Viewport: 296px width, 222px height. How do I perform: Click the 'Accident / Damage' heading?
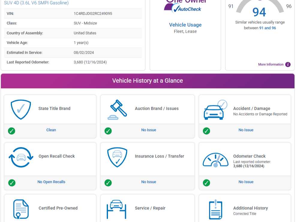252,109
